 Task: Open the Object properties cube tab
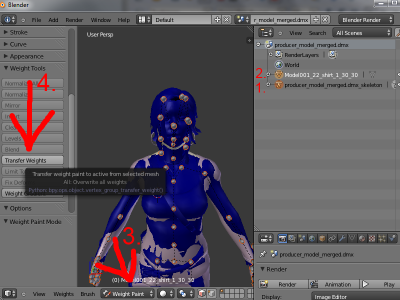[x=322, y=238]
